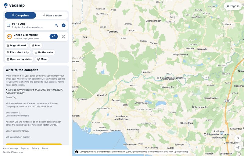Viewport: 244px width, 156px height.
Task: Select the Gutshof Camping Badhütten map marker
Action: coord(158,78)
